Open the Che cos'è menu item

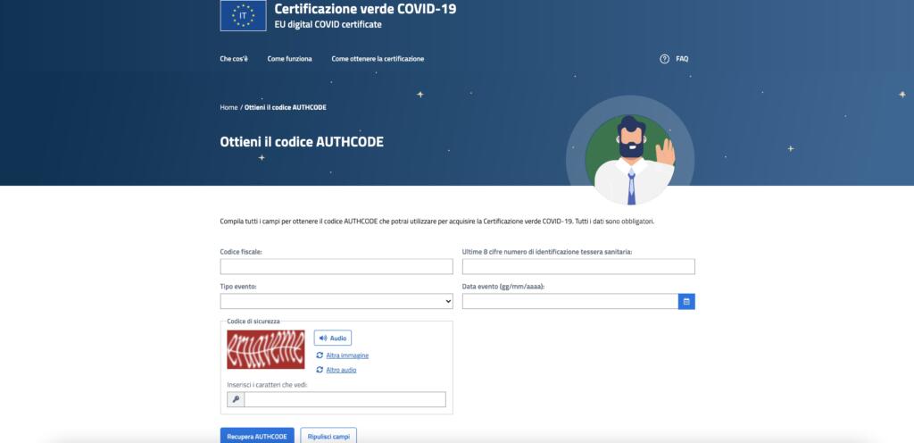tap(234, 59)
